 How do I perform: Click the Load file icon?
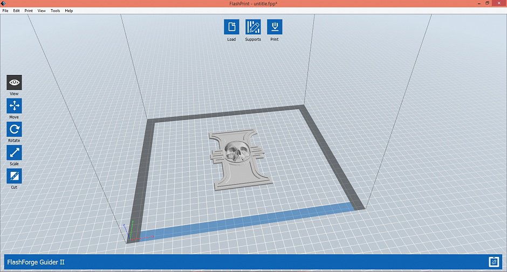coord(231,27)
